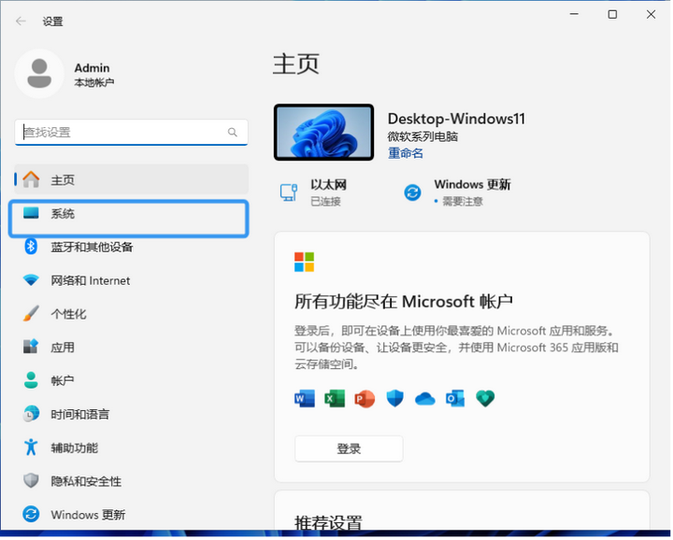
Task: Open 应用 apps settings
Action: (132, 348)
